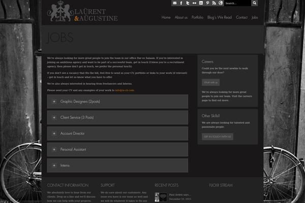Image resolution: width=305 pixels, height=203 pixels.
Task: Expand the Client Service (3 Posts) section
Action: (x=117, y=118)
